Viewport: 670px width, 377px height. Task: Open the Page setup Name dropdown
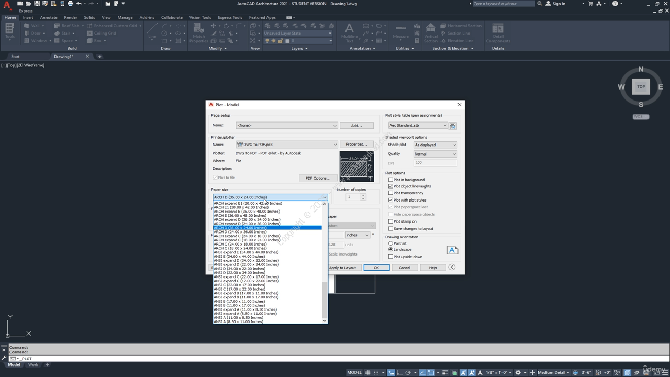286,126
